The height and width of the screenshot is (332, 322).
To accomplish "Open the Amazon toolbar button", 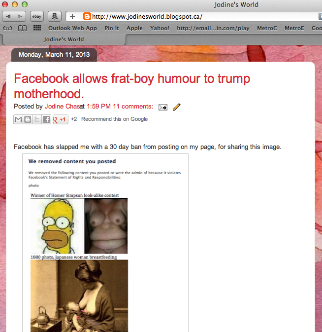I will point(55,16).
